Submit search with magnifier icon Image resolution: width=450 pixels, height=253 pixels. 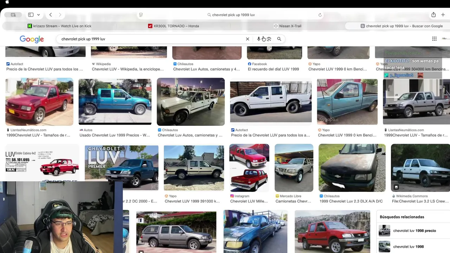279,39
